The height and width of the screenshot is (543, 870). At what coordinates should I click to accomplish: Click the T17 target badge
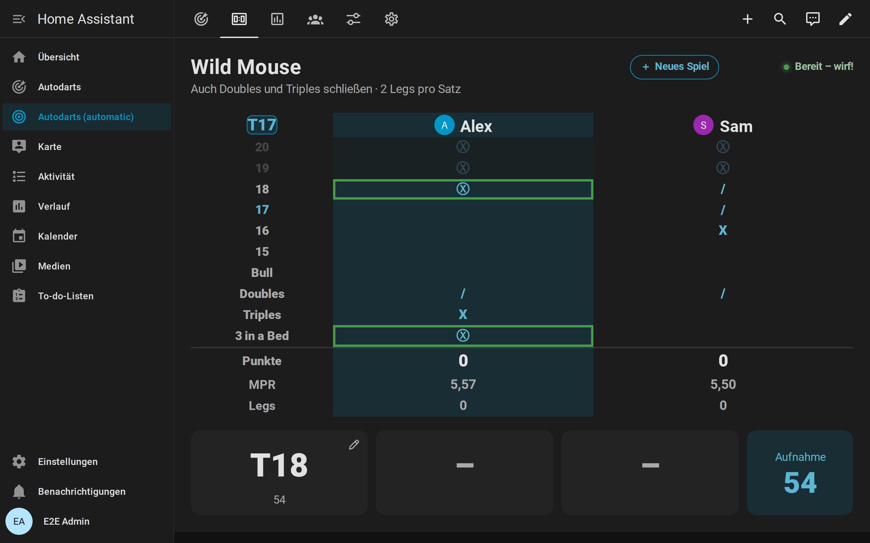(x=262, y=125)
